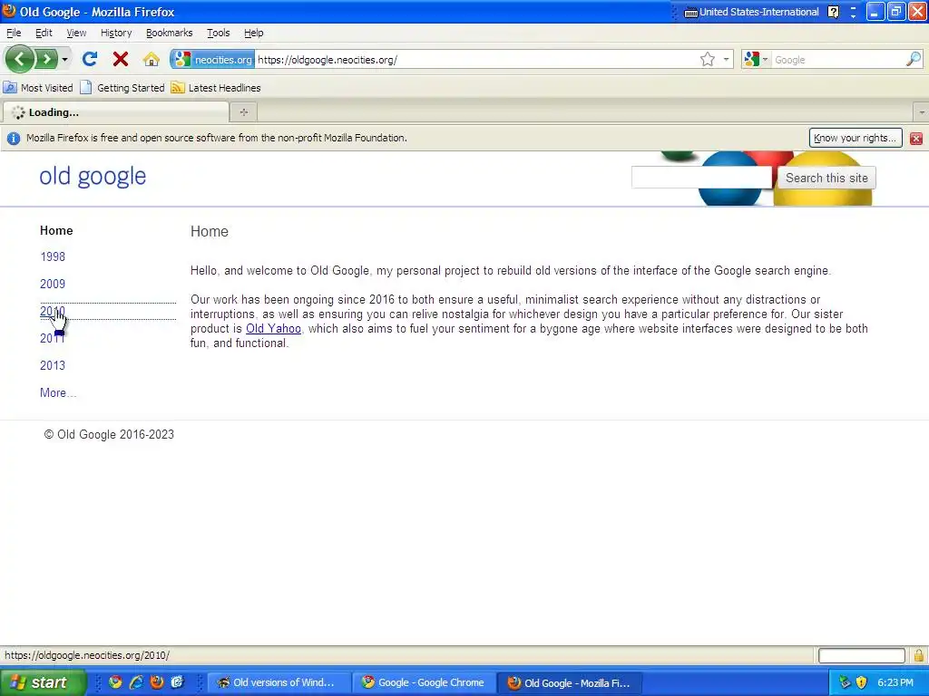Open the Help menu
Screen dimensions: 929x696
pyautogui.click(x=254, y=34)
